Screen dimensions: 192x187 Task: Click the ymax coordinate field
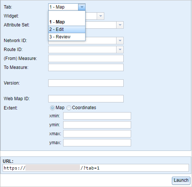pyautogui.click(x=97, y=143)
